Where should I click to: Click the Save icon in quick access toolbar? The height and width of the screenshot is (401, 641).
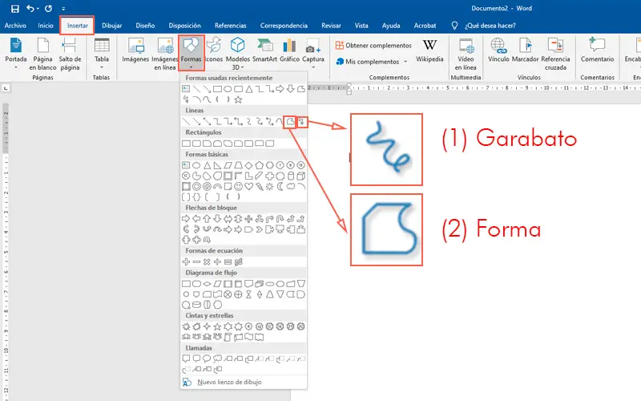pos(15,9)
